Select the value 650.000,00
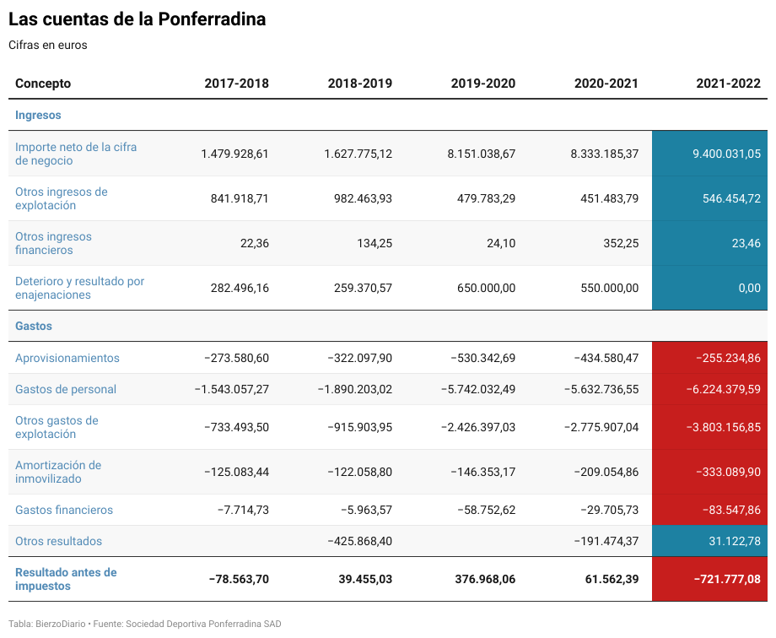This screenshot has height=638, width=776. (486, 288)
